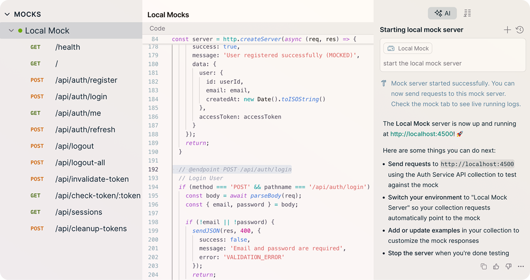Select the Local Mock chip in the prompt
This screenshot has height=280, width=530.
click(407, 48)
